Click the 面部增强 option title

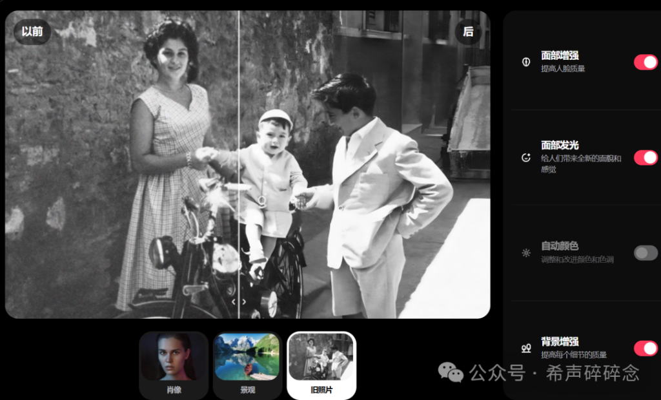coord(560,56)
